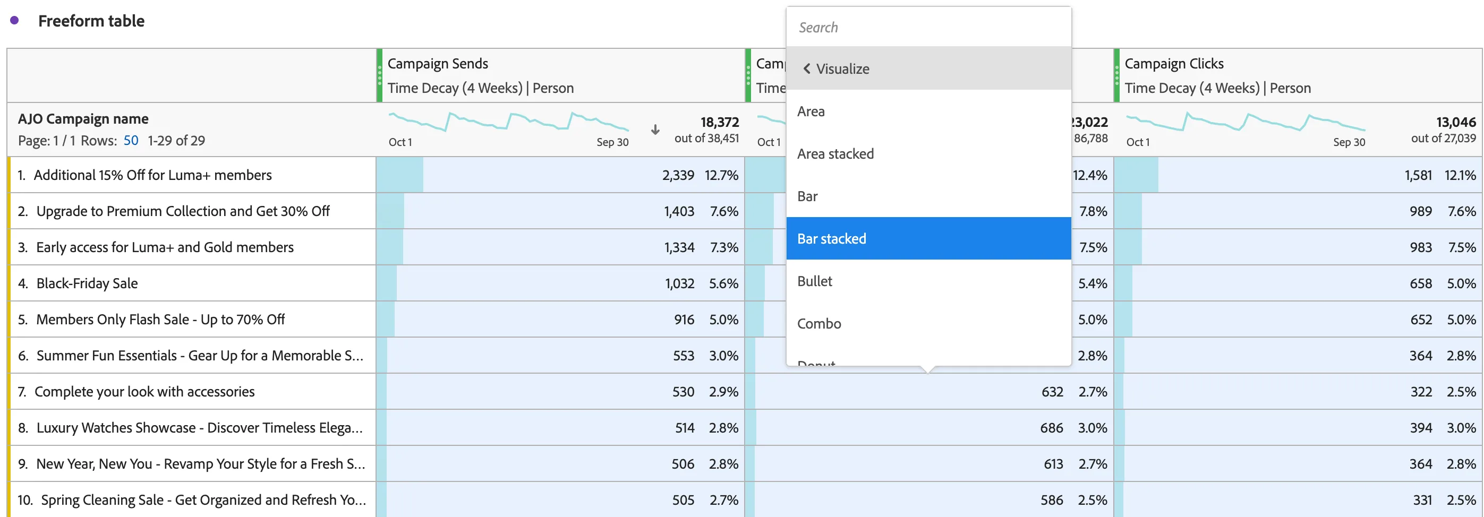Select row Additional 15% Off for Luma+ members

152,175
